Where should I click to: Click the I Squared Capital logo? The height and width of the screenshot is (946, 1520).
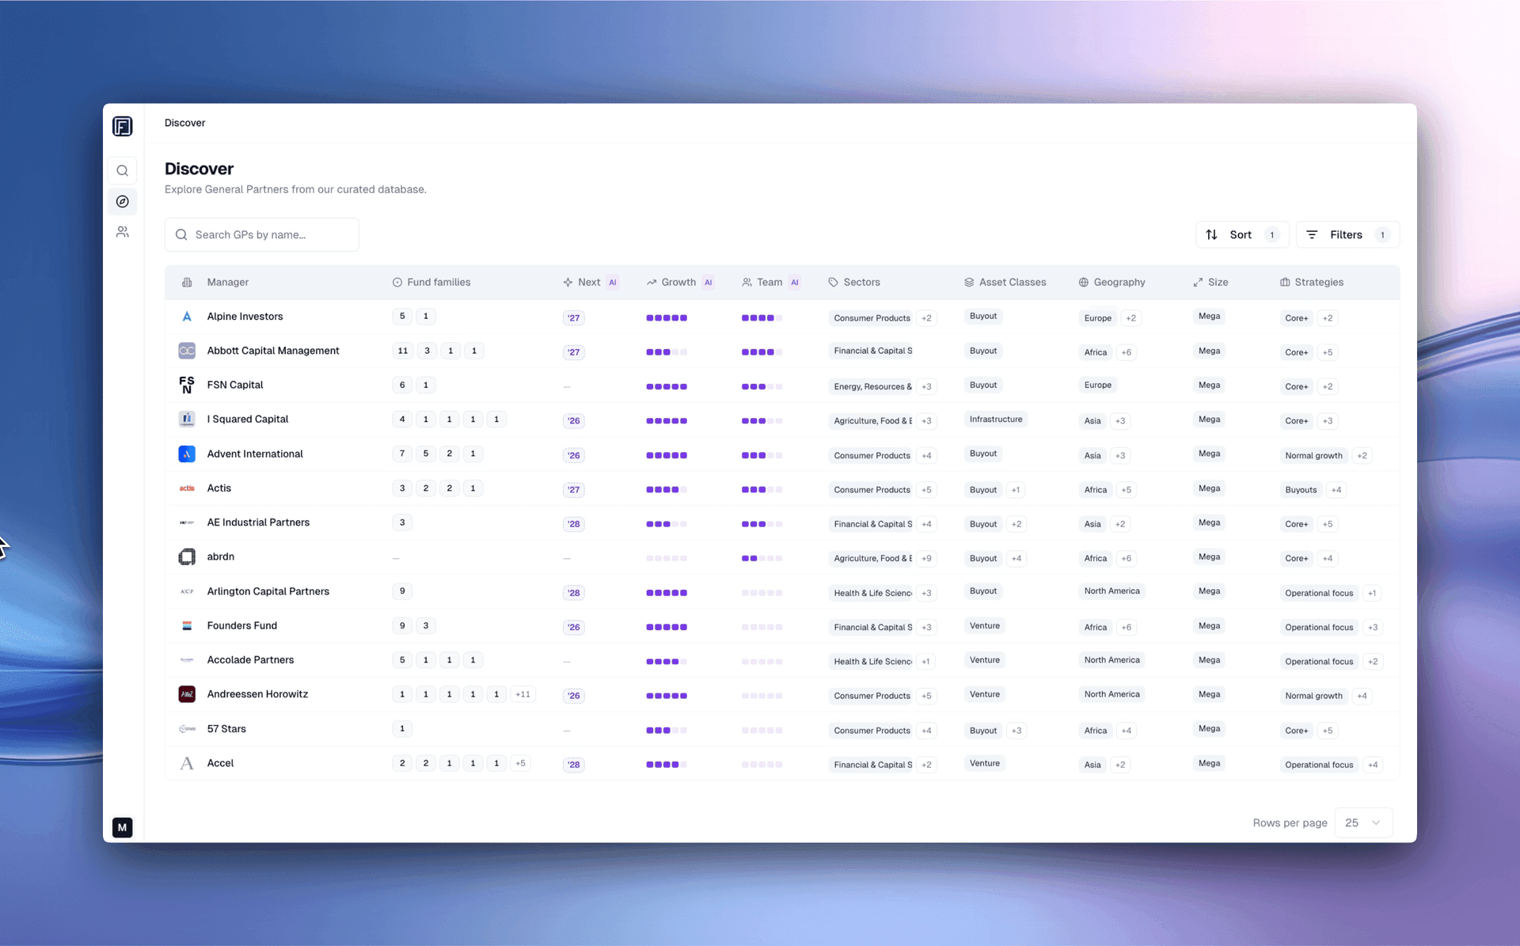point(187,420)
